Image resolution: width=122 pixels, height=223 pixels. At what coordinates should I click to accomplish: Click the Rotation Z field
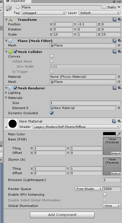click(x=111, y=29)
